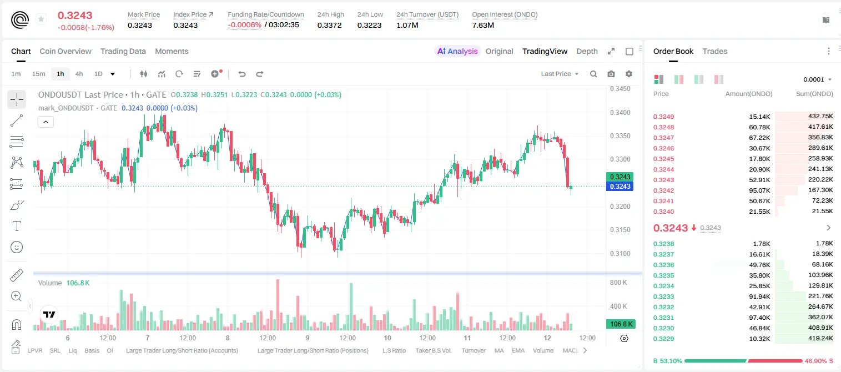Viewport: 841px width, 372px height.
Task: Switch chart to Depth view
Action: pyautogui.click(x=587, y=51)
